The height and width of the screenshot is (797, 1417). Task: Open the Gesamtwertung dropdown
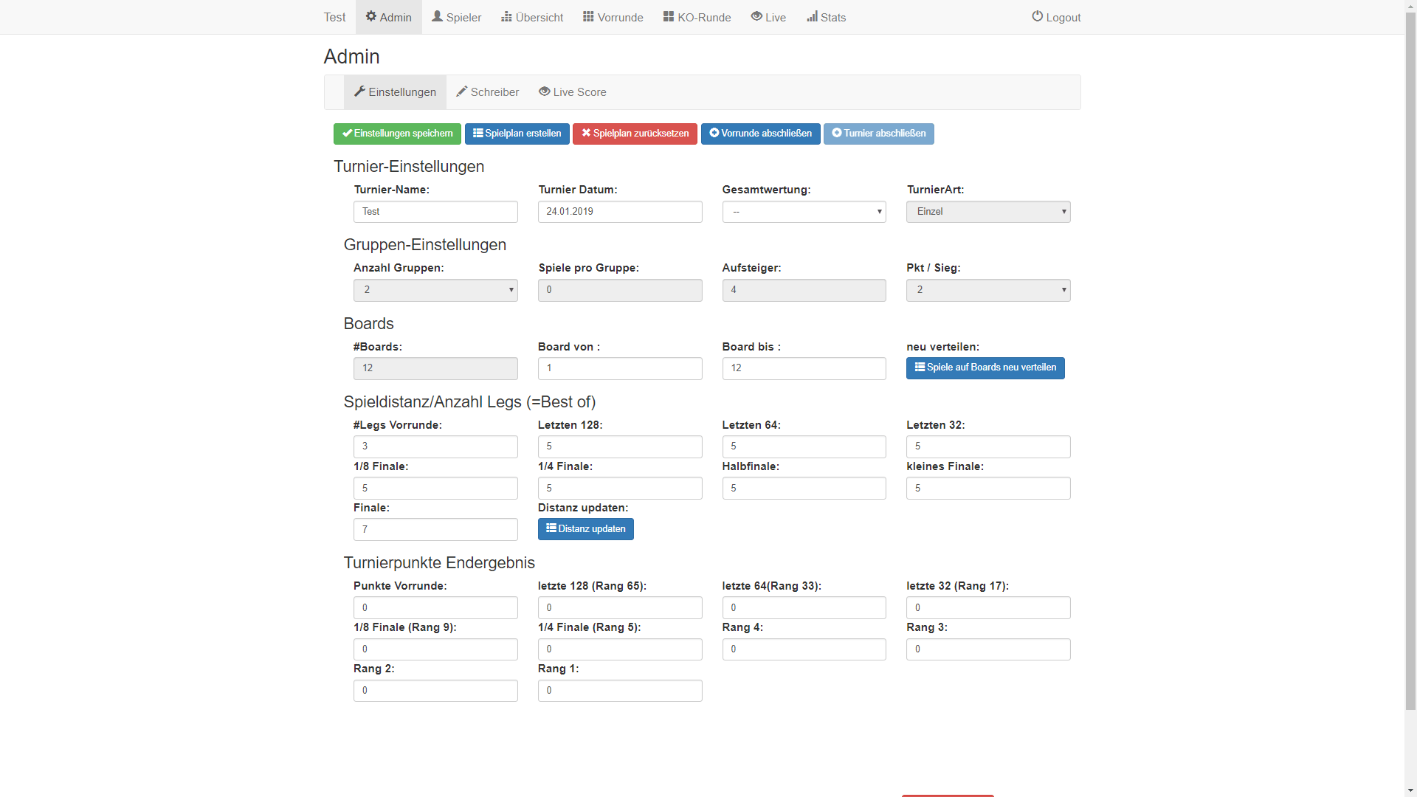coord(804,212)
